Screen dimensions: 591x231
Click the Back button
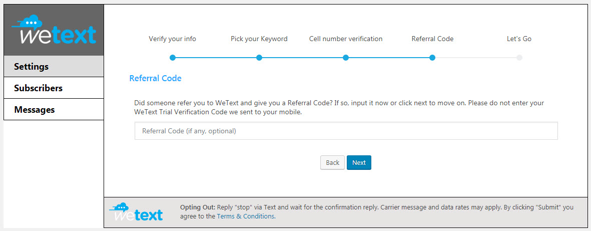pyautogui.click(x=332, y=163)
